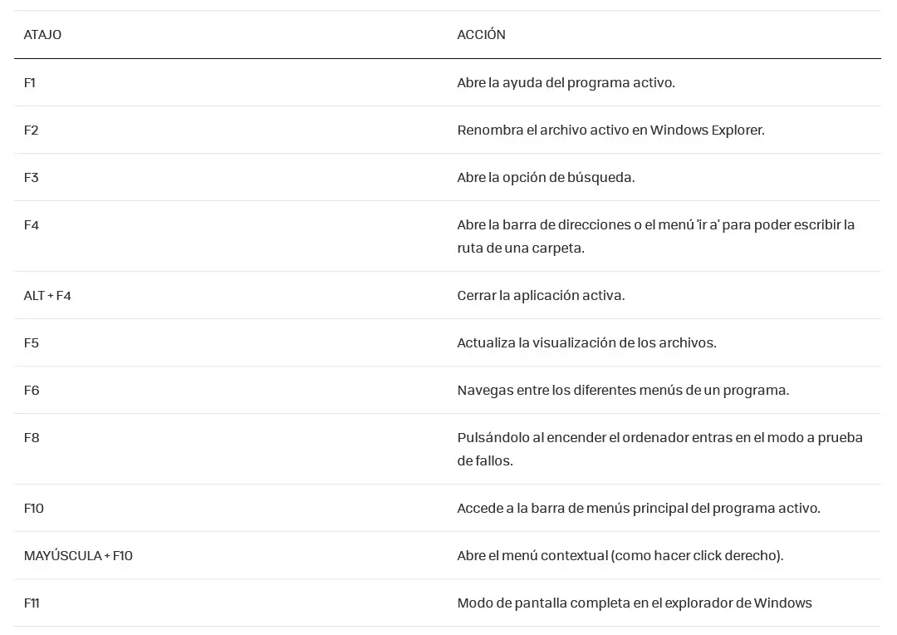Click the 'Navegas entre los diferentes menús' description
The width and height of the screenshot is (897, 635).
[x=623, y=390]
